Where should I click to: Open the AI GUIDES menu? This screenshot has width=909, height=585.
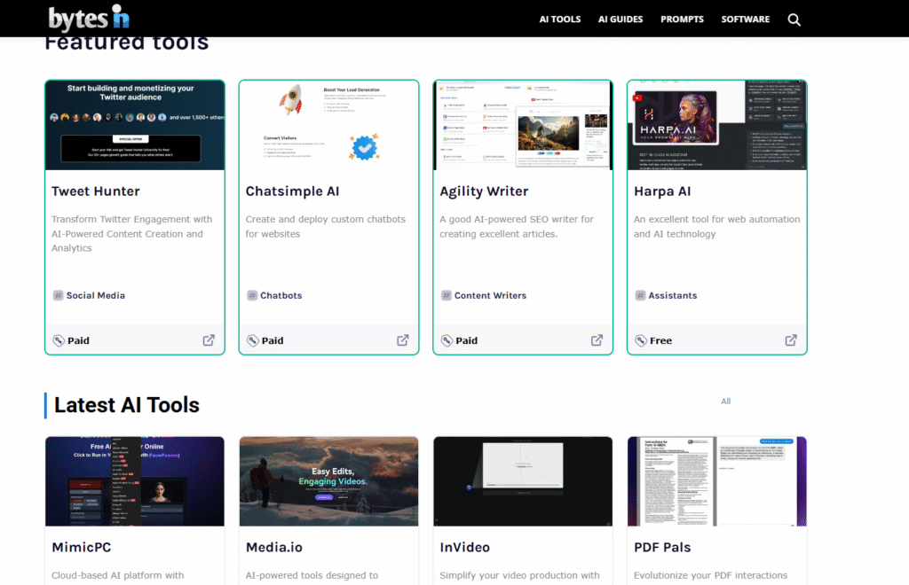[620, 19]
